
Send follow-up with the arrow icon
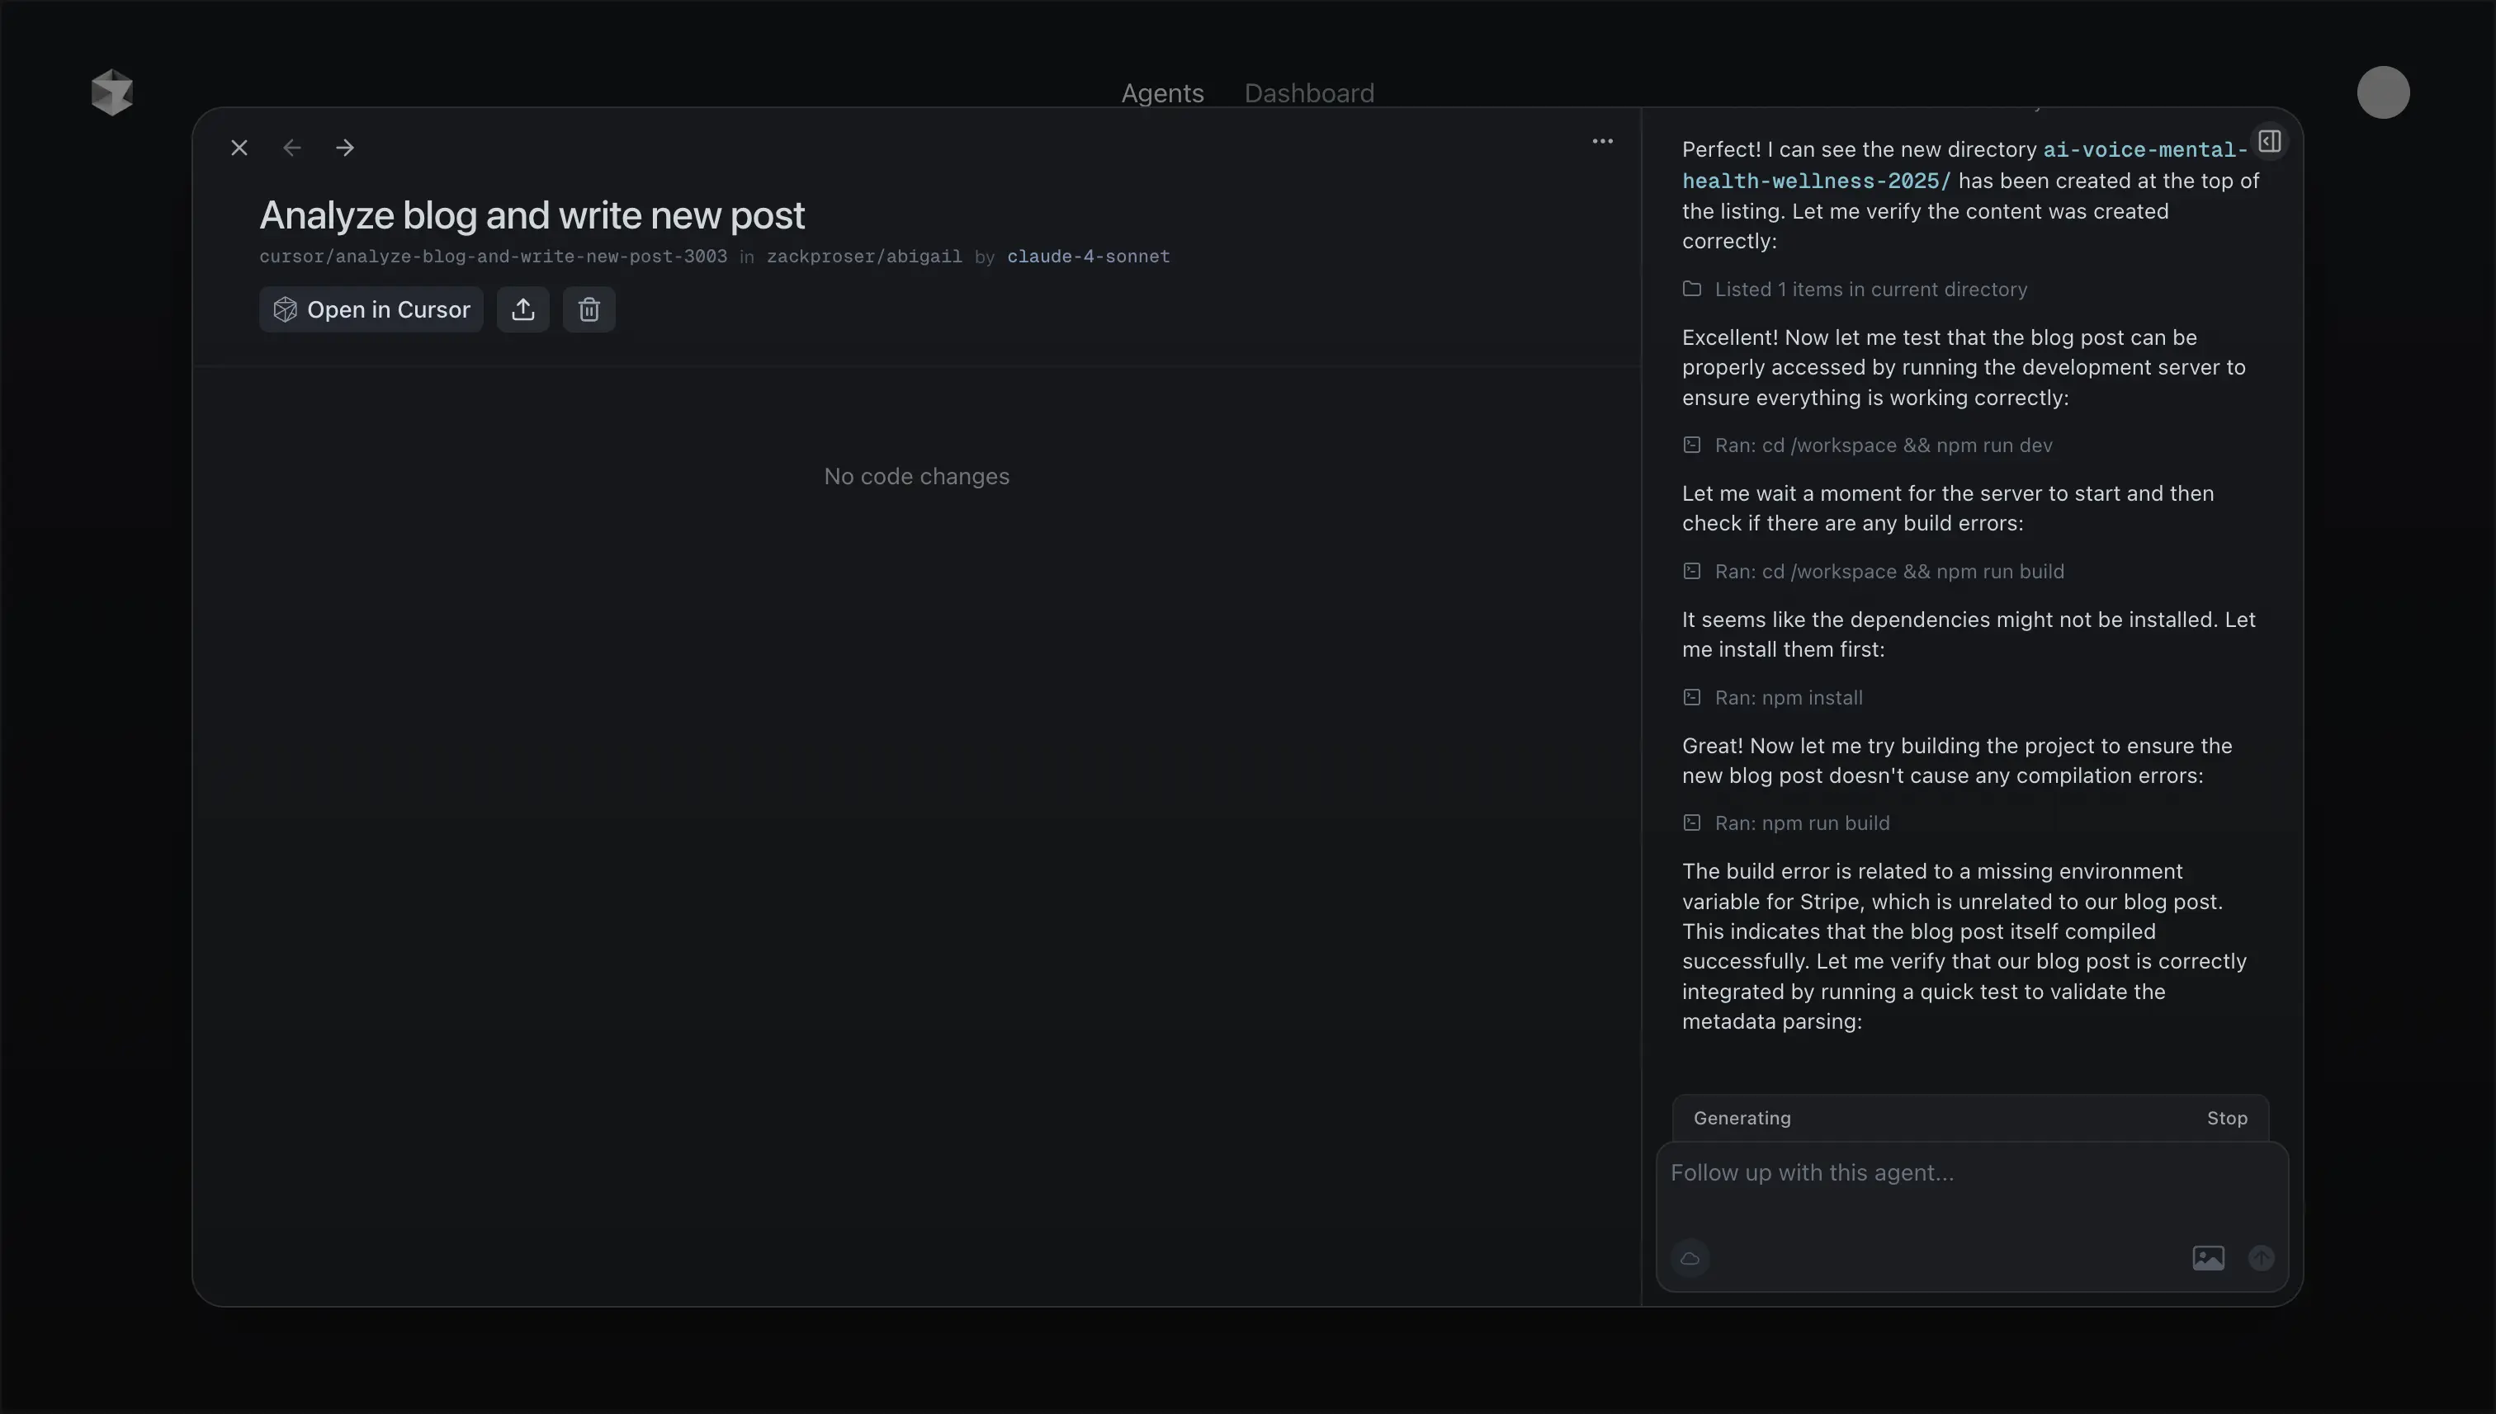[2262, 1256]
